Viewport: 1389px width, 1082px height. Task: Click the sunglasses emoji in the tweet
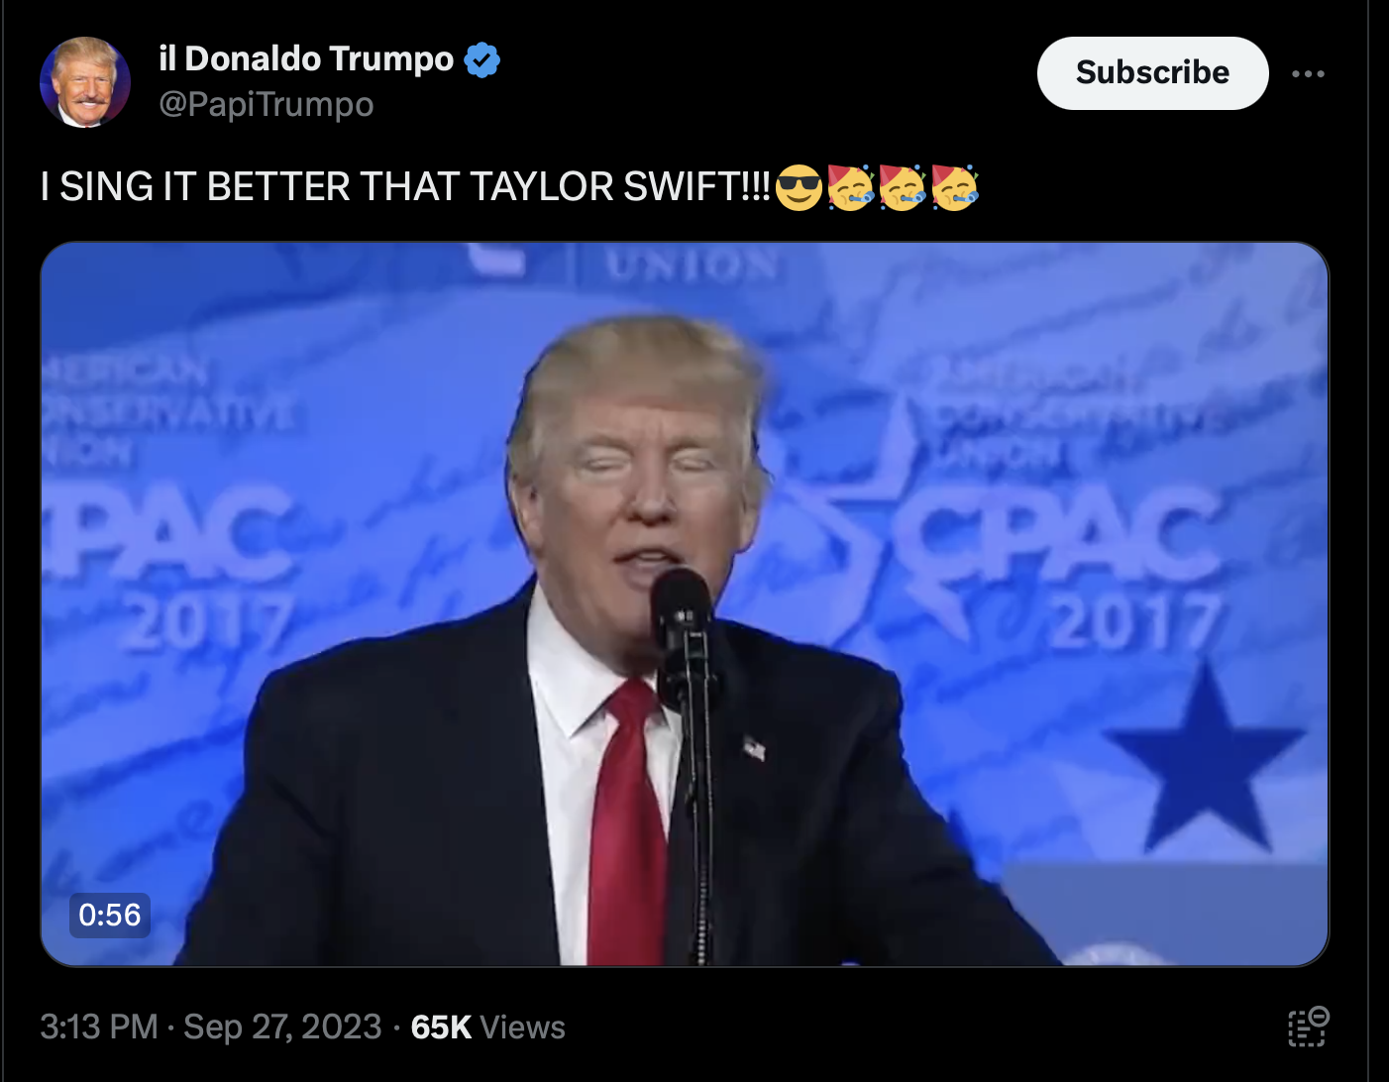(x=799, y=187)
